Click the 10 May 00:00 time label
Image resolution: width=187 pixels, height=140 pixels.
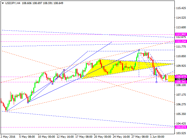(46, 137)
